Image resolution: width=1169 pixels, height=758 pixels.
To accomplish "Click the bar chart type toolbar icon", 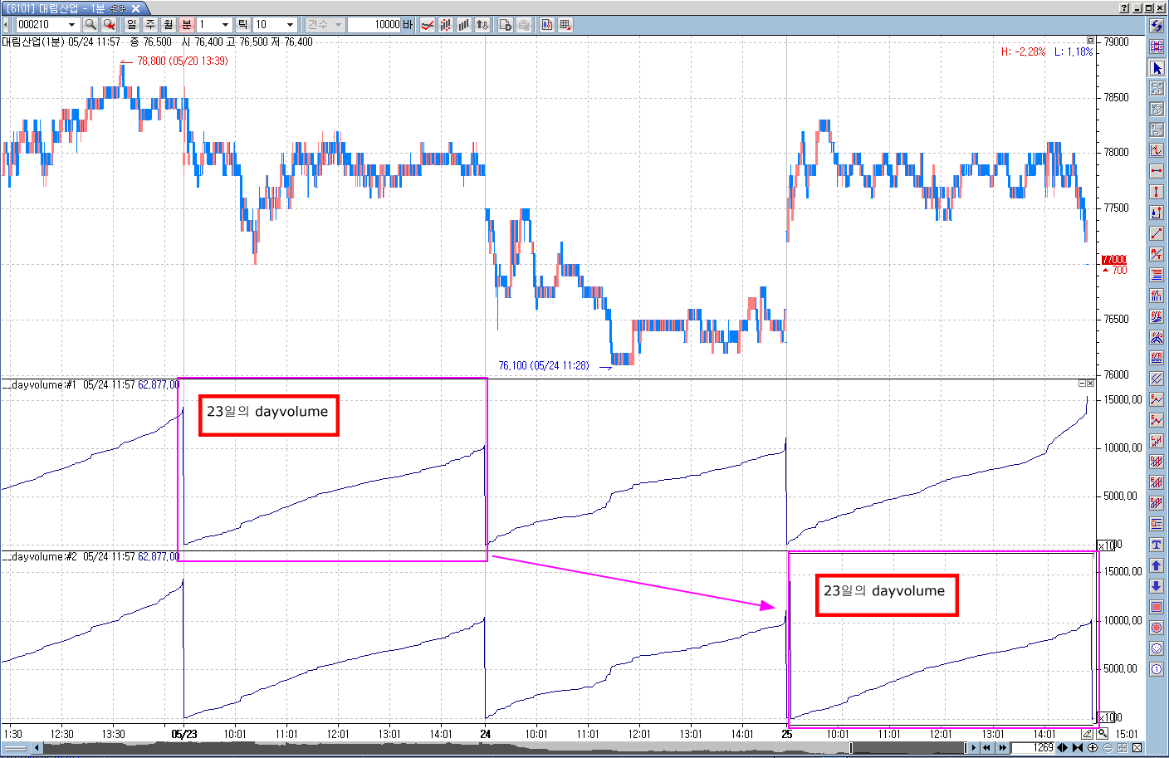I will 464,25.
